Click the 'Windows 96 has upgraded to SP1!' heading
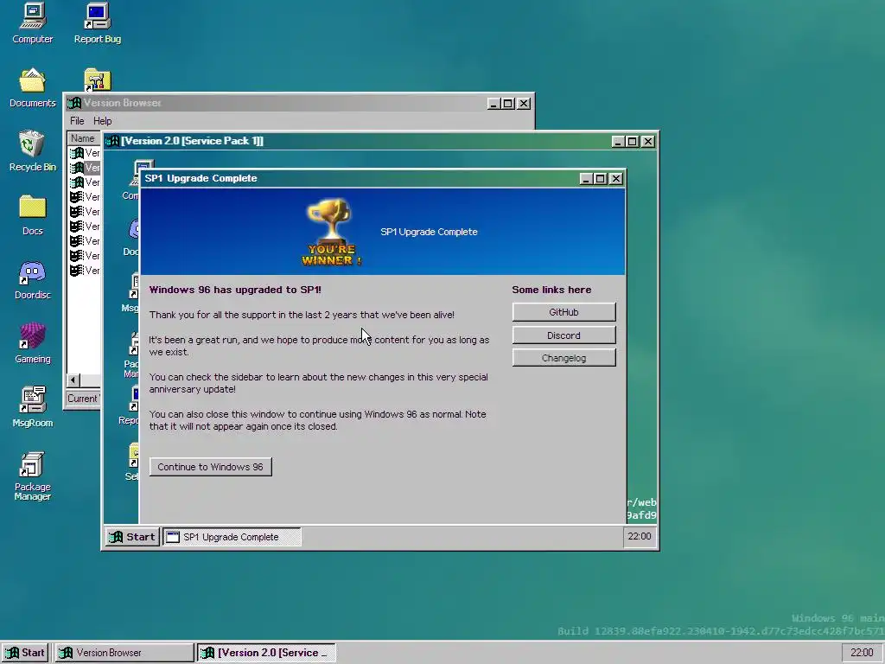 [x=235, y=290]
